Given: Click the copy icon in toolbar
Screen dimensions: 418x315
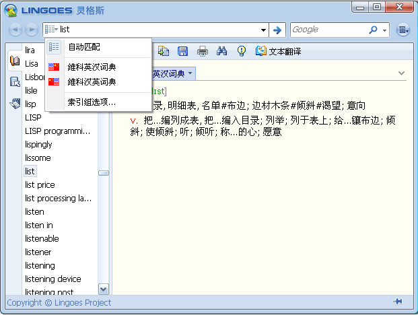Looking at the screenshot, I should (x=164, y=51).
